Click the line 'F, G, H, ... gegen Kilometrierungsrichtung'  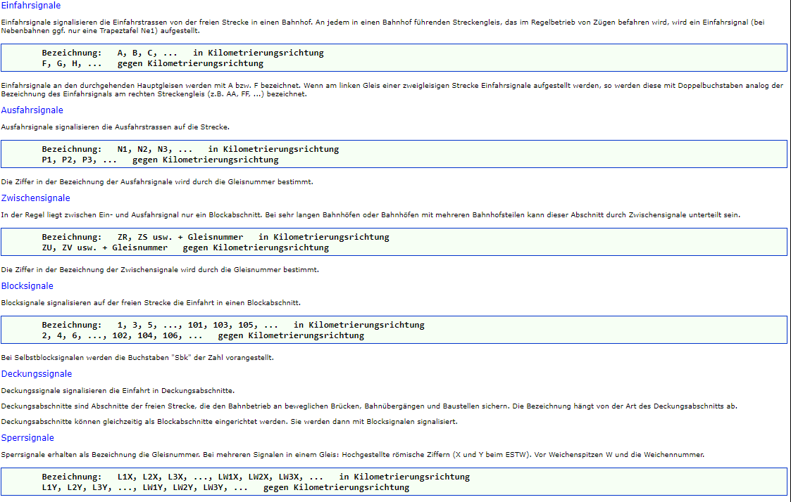pos(152,63)
